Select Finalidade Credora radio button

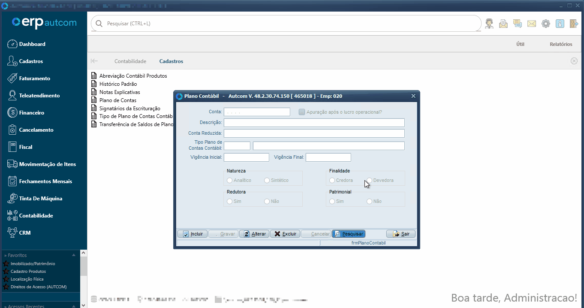click(332, 180)
